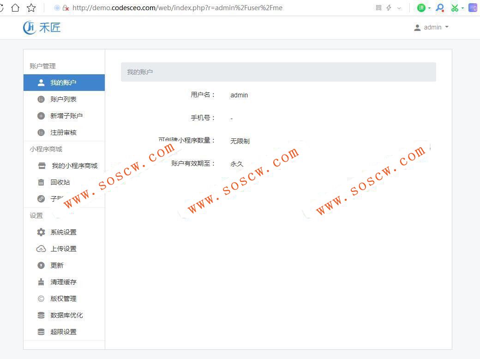Click the lightning bolt speed icon
Viewport: 480px width, 359px height.
click(x=389, y=8)
